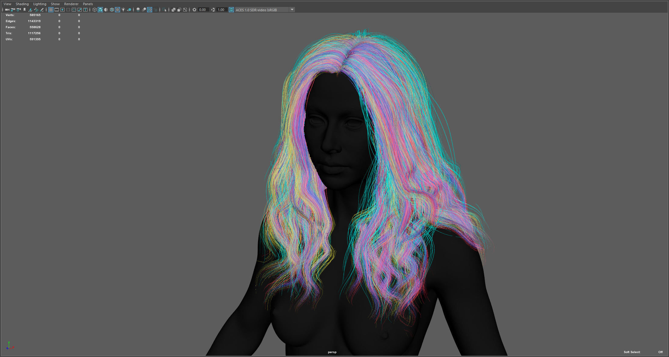Viewport: 669px width, 357px height.
Task: Toggle the Motion Blur icon
Action: 144,10
